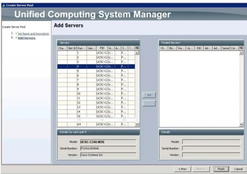The width and height of the screenshot is (247, 174).
Task: Click the column chooser icon in Pooled Servers table
Action: tap(241, 48)
